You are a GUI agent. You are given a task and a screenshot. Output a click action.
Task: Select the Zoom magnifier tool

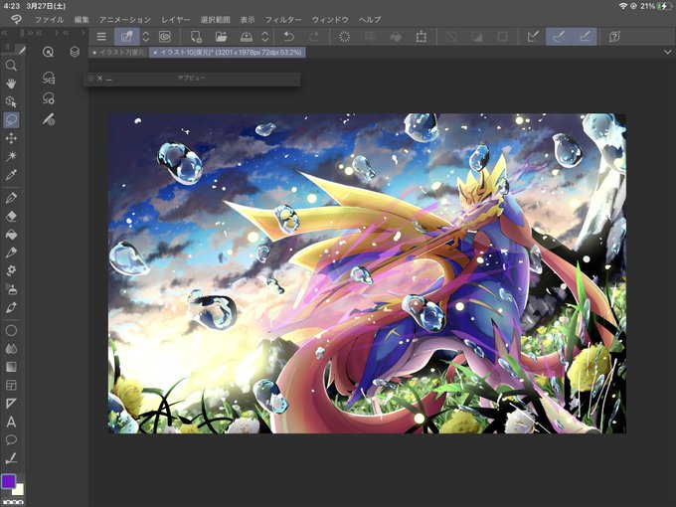[11, 66]
